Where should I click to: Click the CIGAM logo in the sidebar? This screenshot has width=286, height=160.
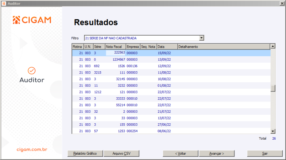coord(32,20)
